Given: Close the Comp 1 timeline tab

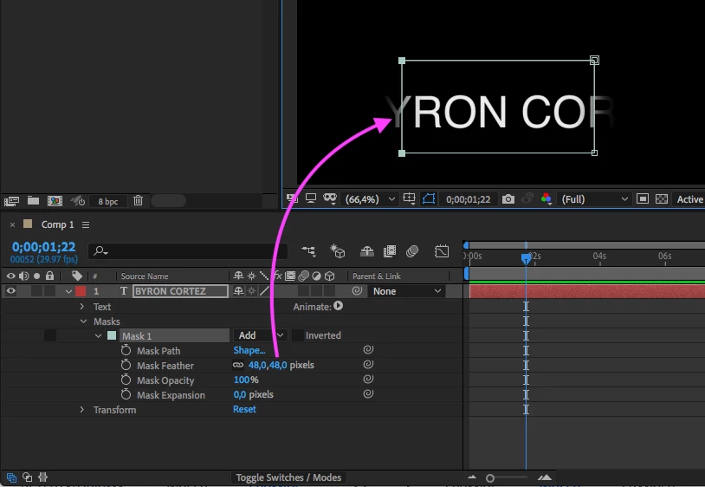Looking at the screenshot, I should pyautogui.click(x=13, y=224).
